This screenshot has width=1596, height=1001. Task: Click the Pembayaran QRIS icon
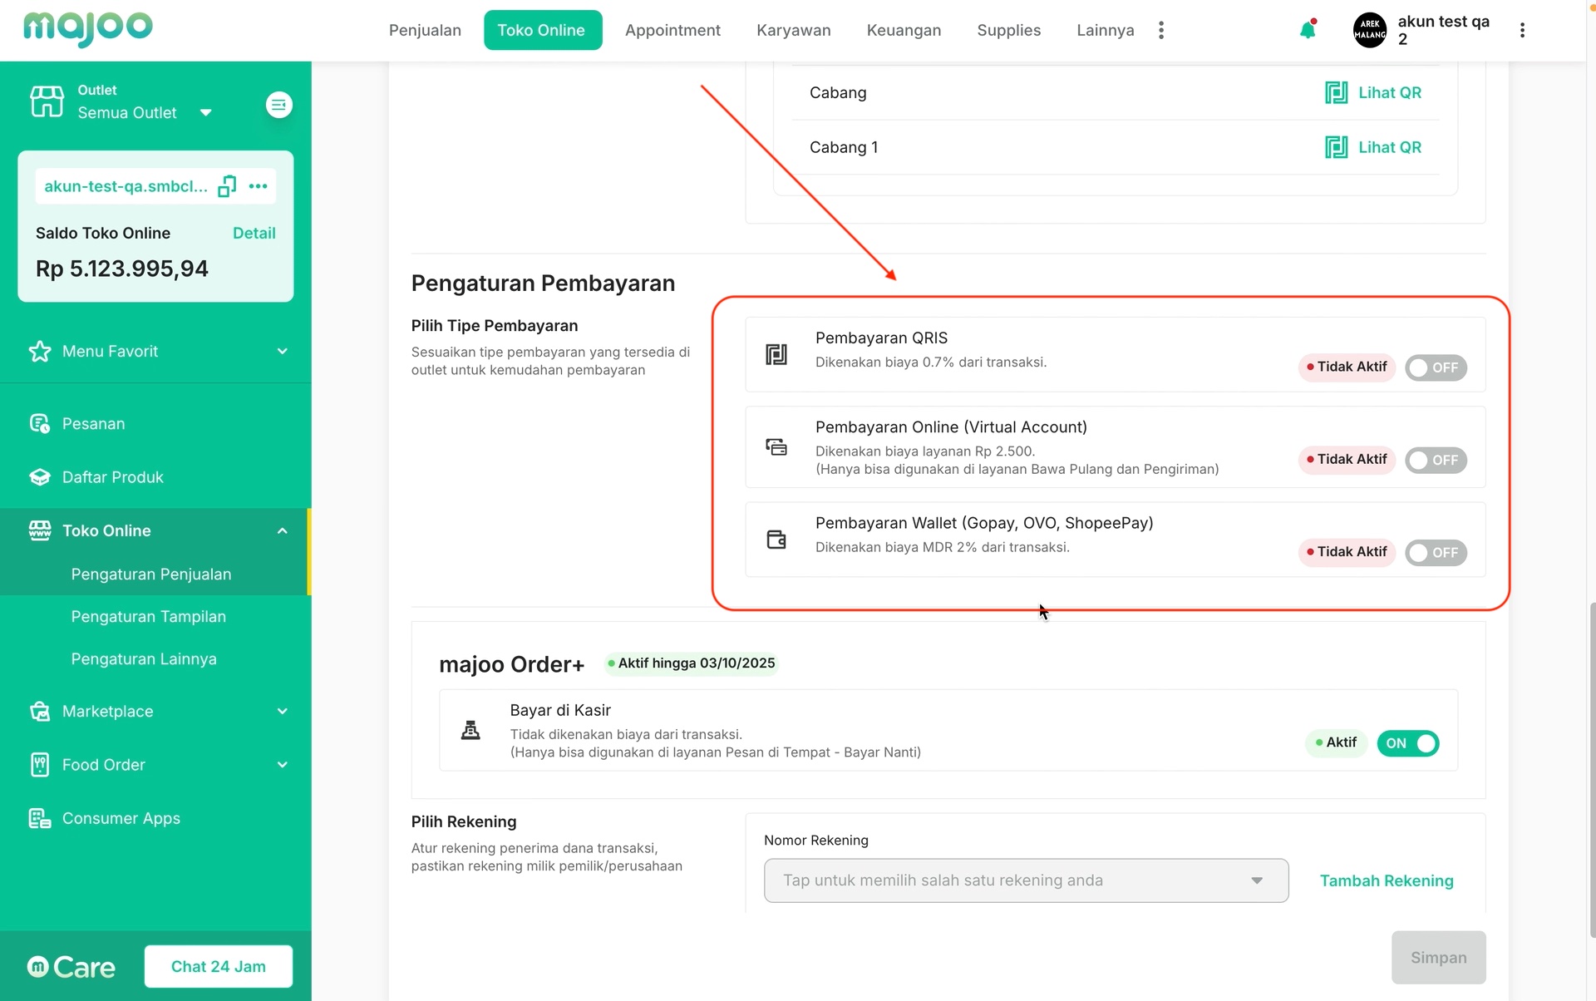pos(776,354)
